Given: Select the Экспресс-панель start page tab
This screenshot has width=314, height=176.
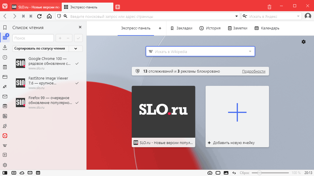Looking at the screenshot, I should [x=136, y=28].
